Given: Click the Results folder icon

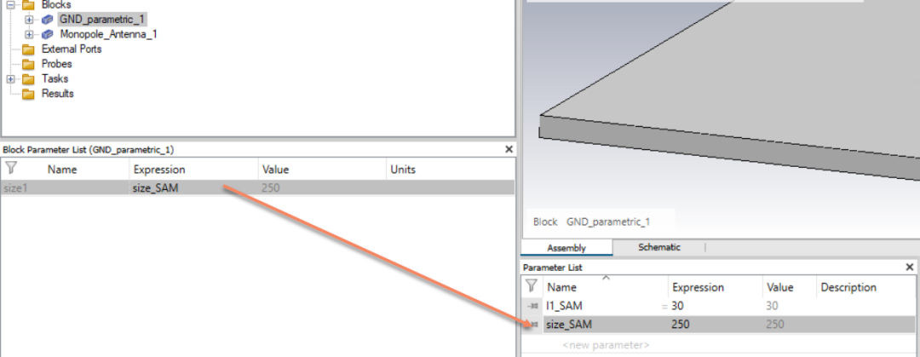Looking at the screenshot, I should click(x=29, y=94).
